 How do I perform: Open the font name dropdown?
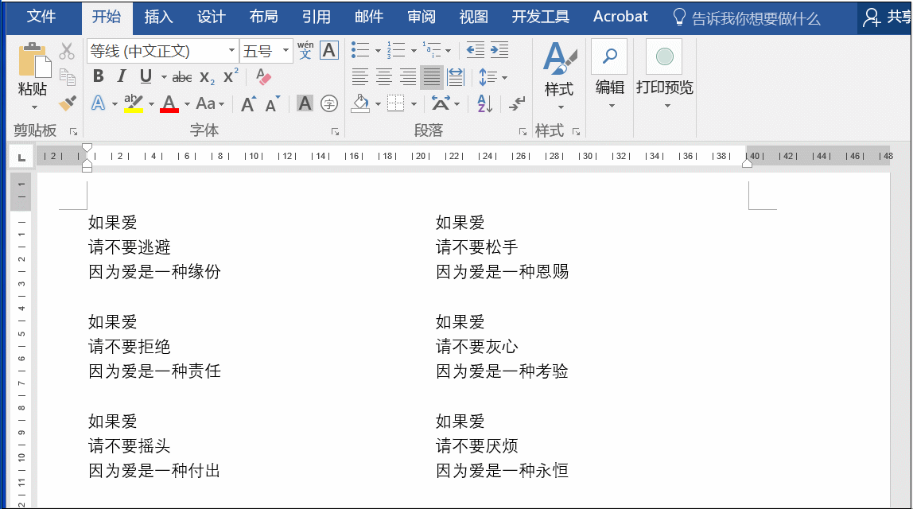click(231, 51)
